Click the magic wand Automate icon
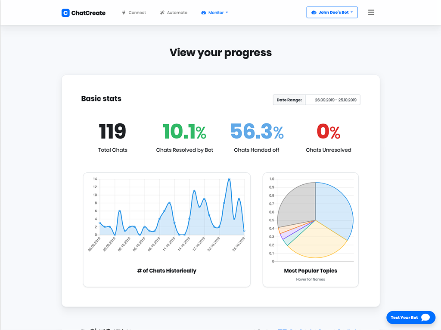This screenshot has width=441, height=330. coord(162,12)
